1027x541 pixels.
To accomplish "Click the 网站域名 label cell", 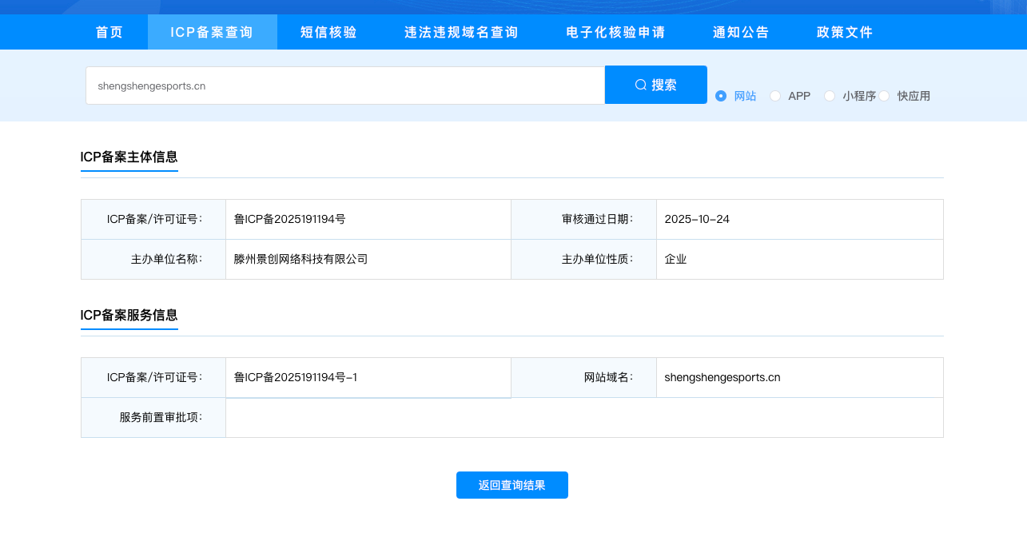I will coord(584,378).
